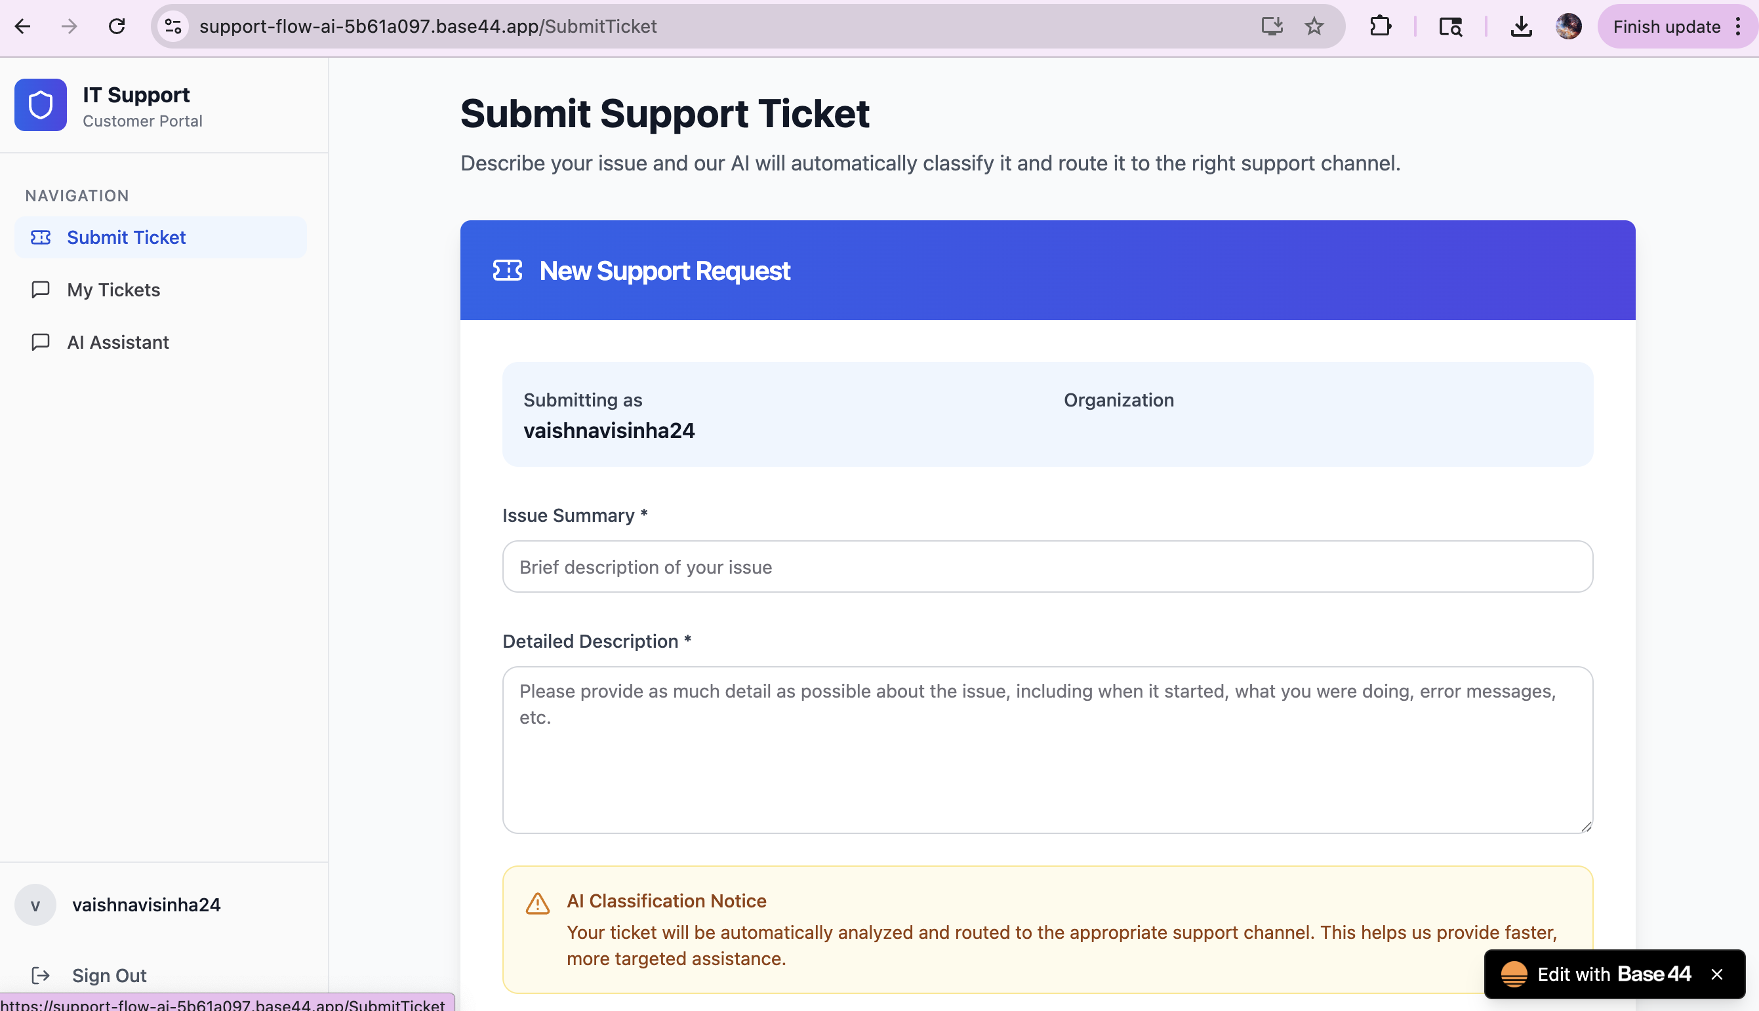Click the install app icon in address bar
The image size is (1759, 1011).
point(1271,26)
